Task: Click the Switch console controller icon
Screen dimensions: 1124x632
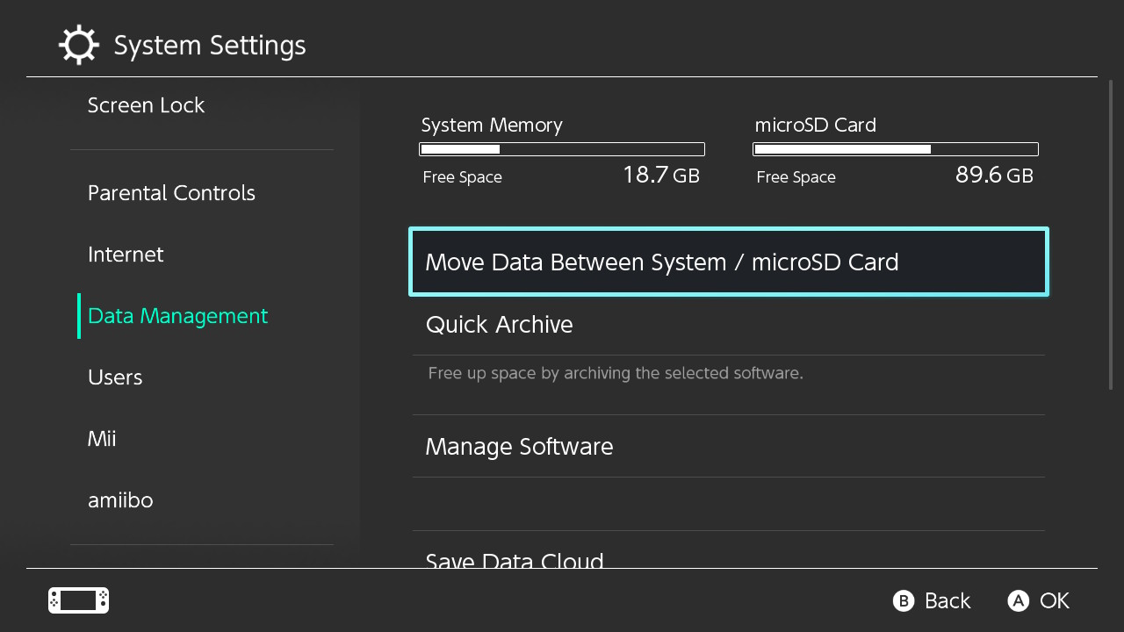Action: click(78, 600)
